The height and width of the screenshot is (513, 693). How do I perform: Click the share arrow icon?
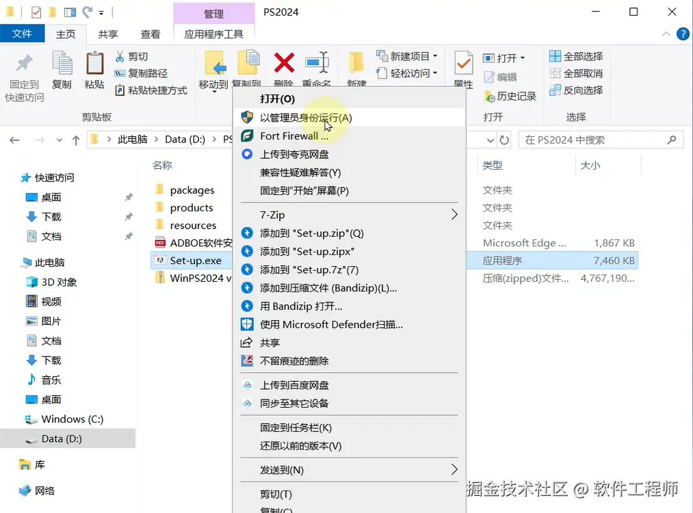(x=246, y=342)
